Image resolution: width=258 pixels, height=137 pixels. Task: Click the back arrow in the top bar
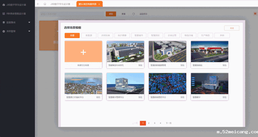38,4
